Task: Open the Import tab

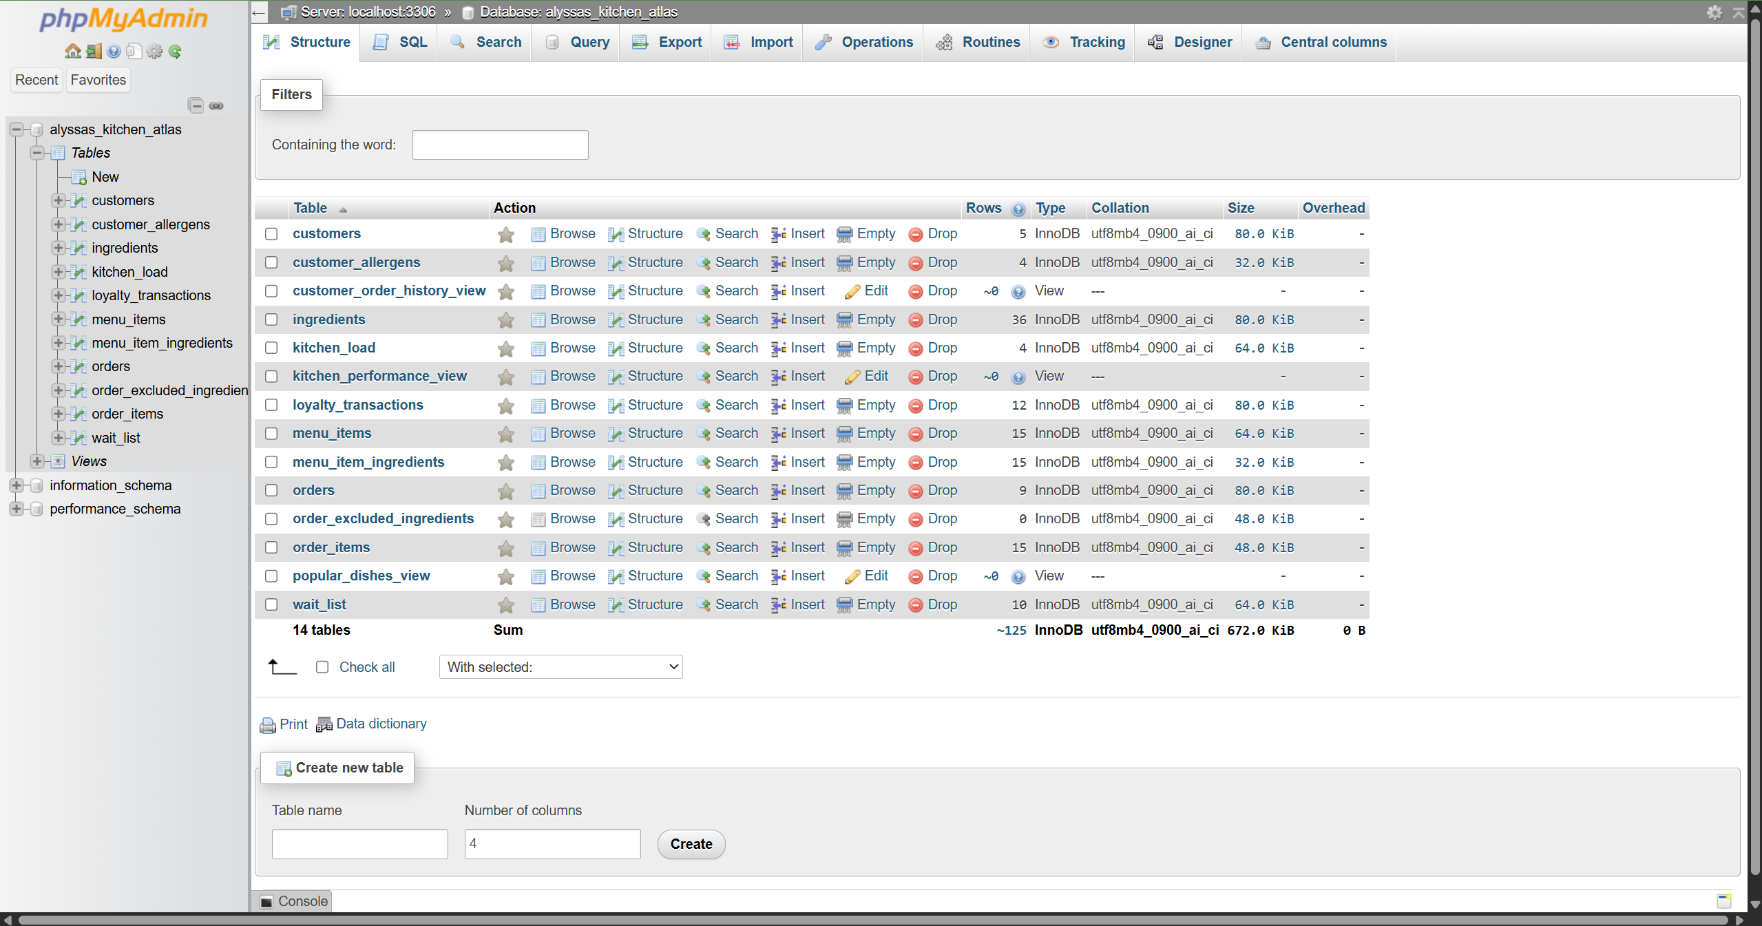Action: (x=758, y=43)
